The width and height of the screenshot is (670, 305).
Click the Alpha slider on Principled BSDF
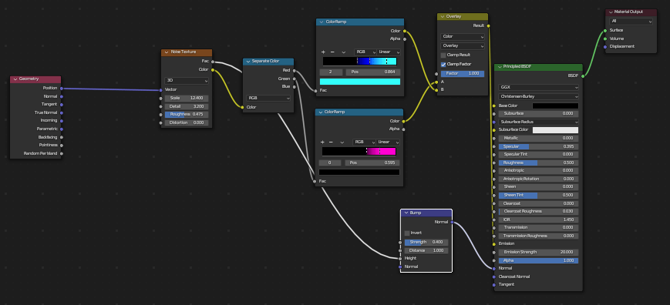538,260
